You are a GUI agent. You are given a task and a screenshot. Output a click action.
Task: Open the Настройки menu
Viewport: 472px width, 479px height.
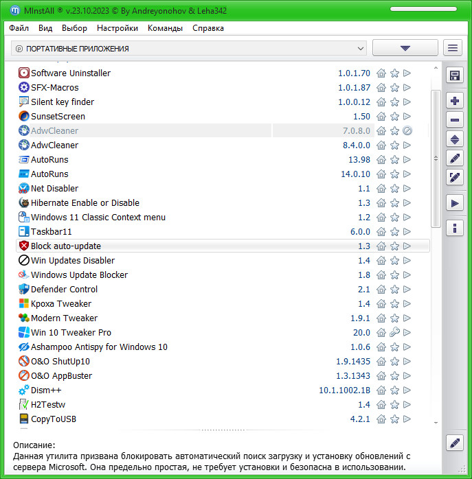tap(117, 28)
